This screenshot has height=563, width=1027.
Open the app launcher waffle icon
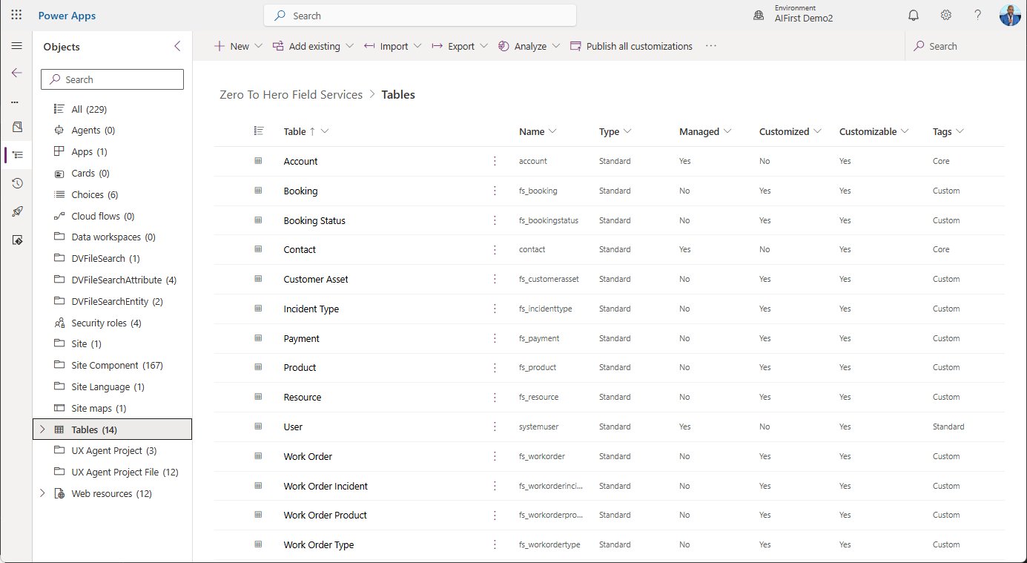[x=16, y=15]
